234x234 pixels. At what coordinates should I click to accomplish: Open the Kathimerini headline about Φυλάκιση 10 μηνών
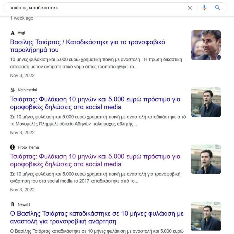[x=95, y=103]
